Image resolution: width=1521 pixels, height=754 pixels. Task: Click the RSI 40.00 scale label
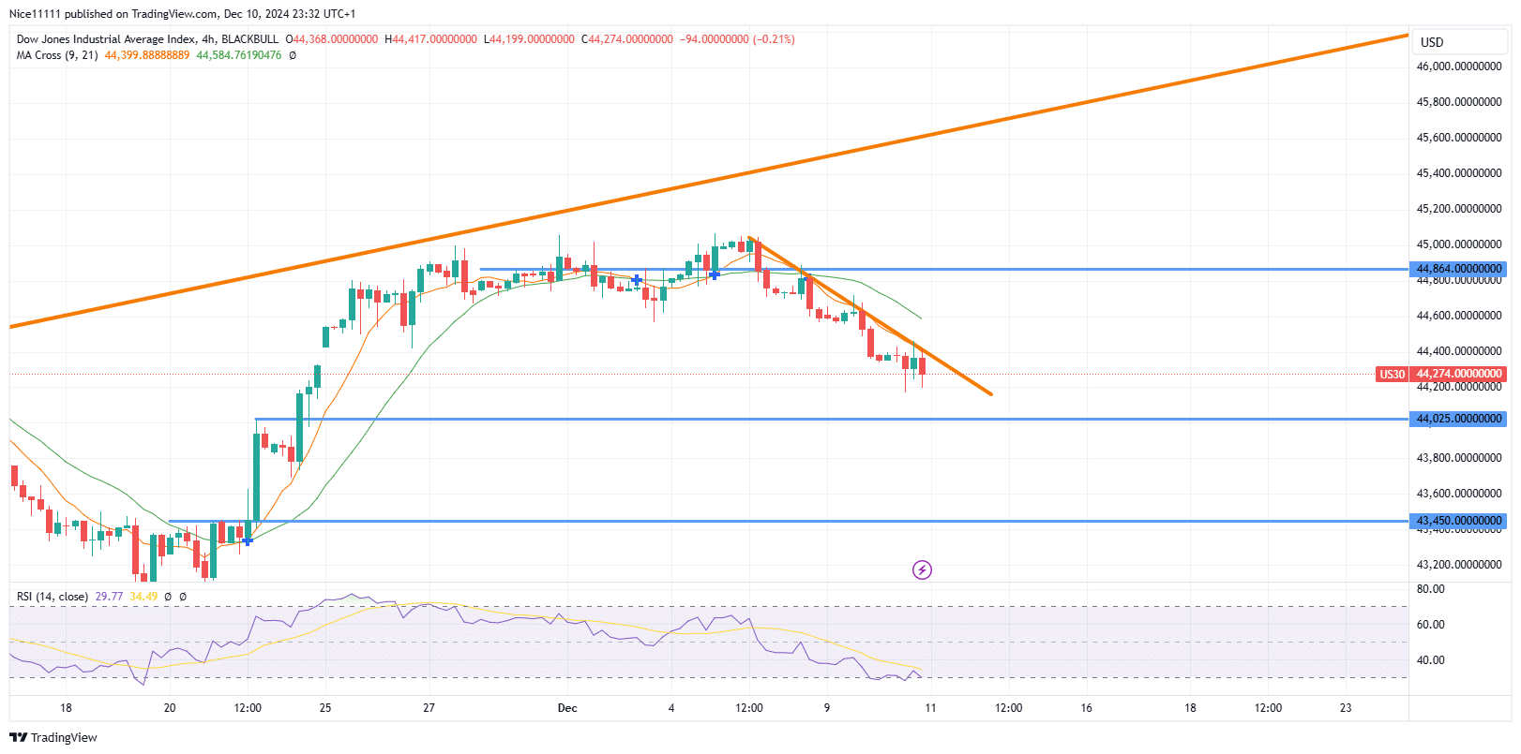point(1431,660)
